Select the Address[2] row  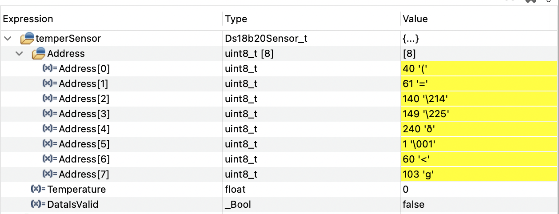[x=279, y=99]
